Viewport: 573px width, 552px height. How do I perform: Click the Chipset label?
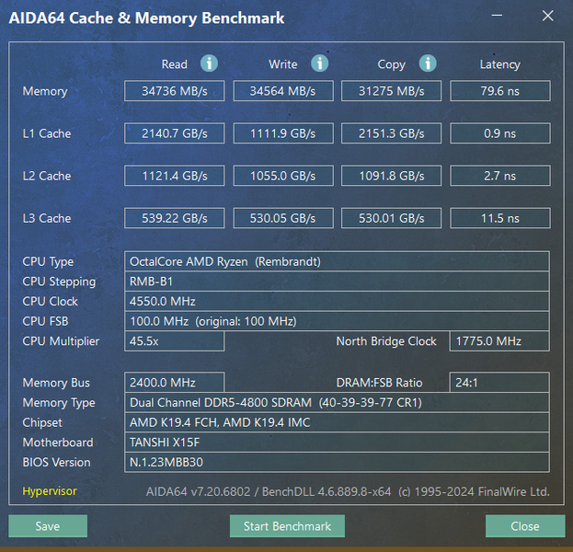pyautogui.click(x=42, y=423)
